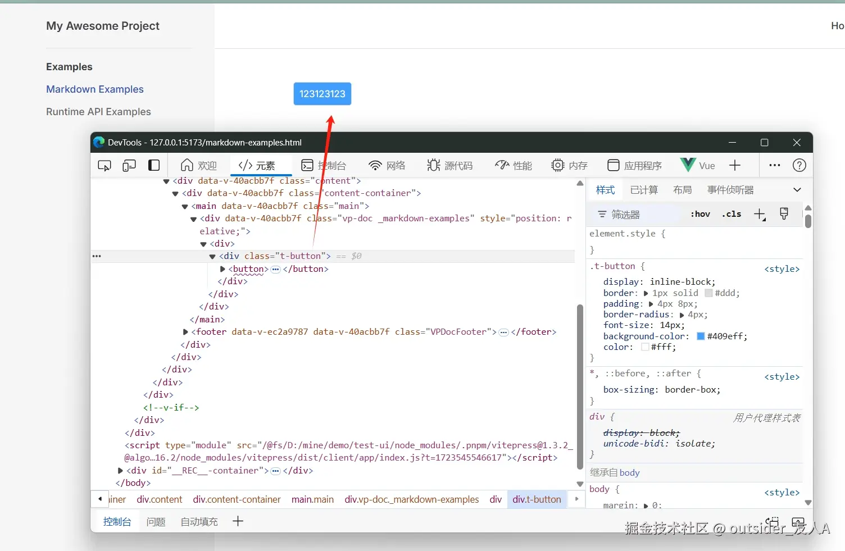Click the paintbrush rendering emulation icon

pos(784,213)
